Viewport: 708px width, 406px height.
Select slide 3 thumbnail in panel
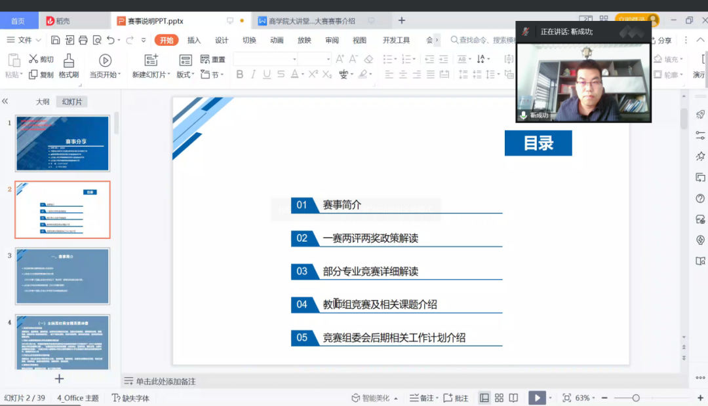[63, 276]
